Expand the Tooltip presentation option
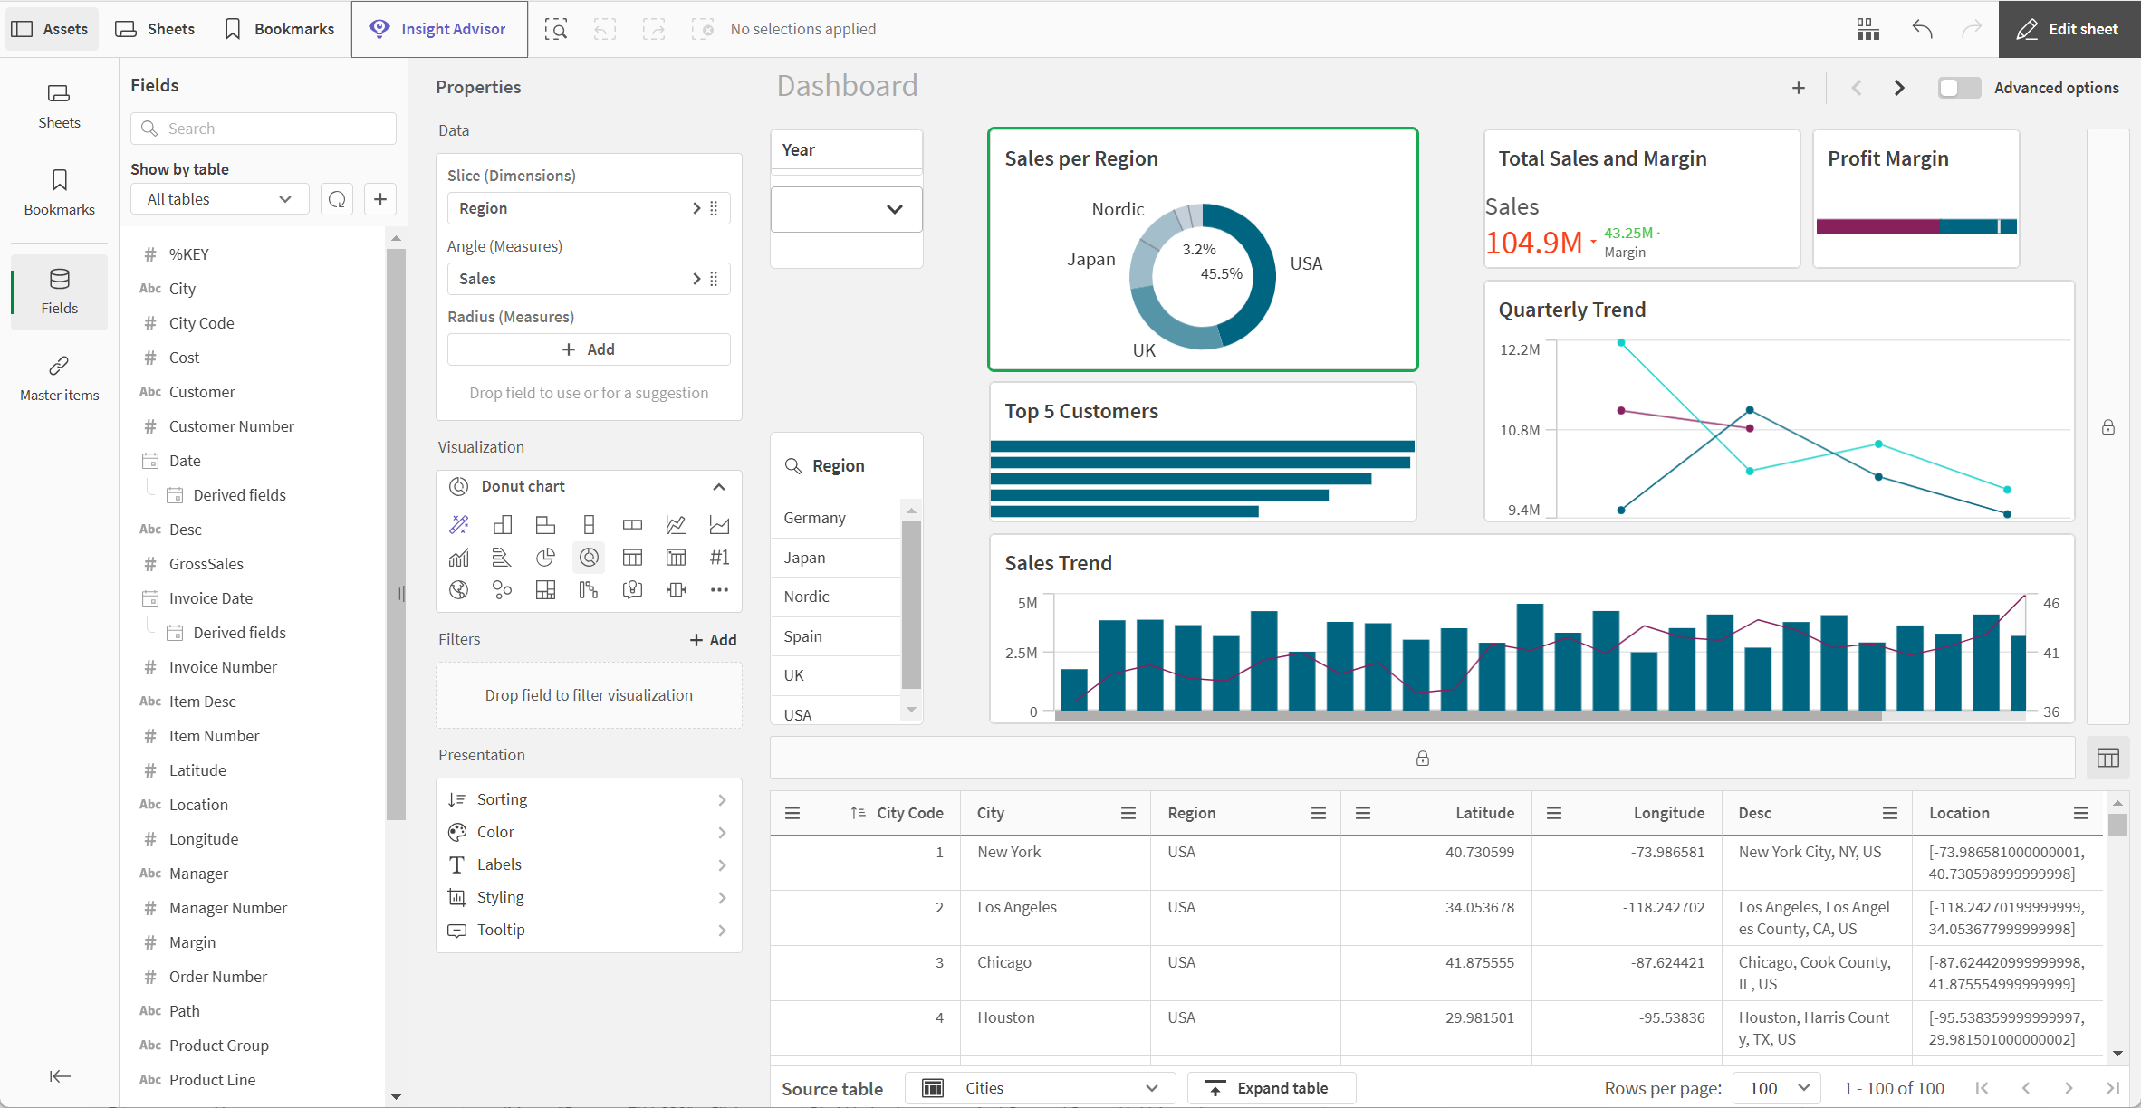 click(587, 929)
